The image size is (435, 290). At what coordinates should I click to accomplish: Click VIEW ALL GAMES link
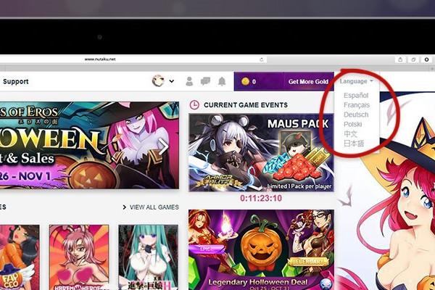click(x=152, y=207)
